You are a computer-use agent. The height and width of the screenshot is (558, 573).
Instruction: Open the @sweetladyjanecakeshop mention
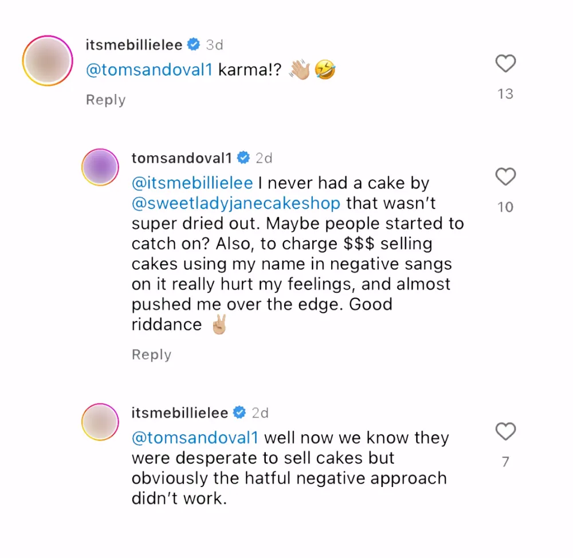(x=236, y=203)
